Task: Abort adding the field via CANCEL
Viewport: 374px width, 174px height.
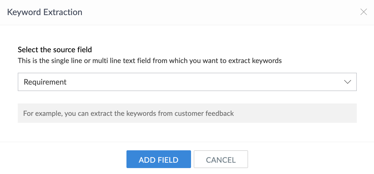Action: point(221,159)
